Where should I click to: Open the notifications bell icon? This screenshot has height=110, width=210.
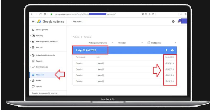(x=179, y=21)
